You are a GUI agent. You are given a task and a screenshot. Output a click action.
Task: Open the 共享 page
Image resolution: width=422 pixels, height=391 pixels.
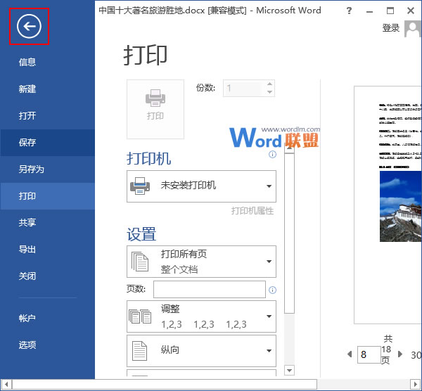(27, 222)
